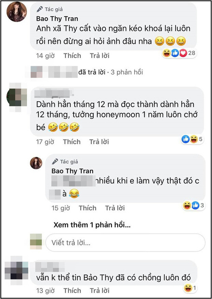Reply to 14 giờ comment via Trả lời
Viewport: 212px width, 299px height.
pyautogui.click(x=100, y=56)
